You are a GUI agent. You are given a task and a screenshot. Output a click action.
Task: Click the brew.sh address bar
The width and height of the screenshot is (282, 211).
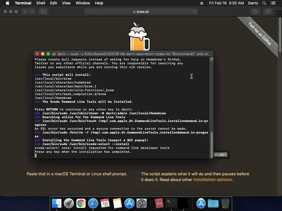[x=141, y=12]
